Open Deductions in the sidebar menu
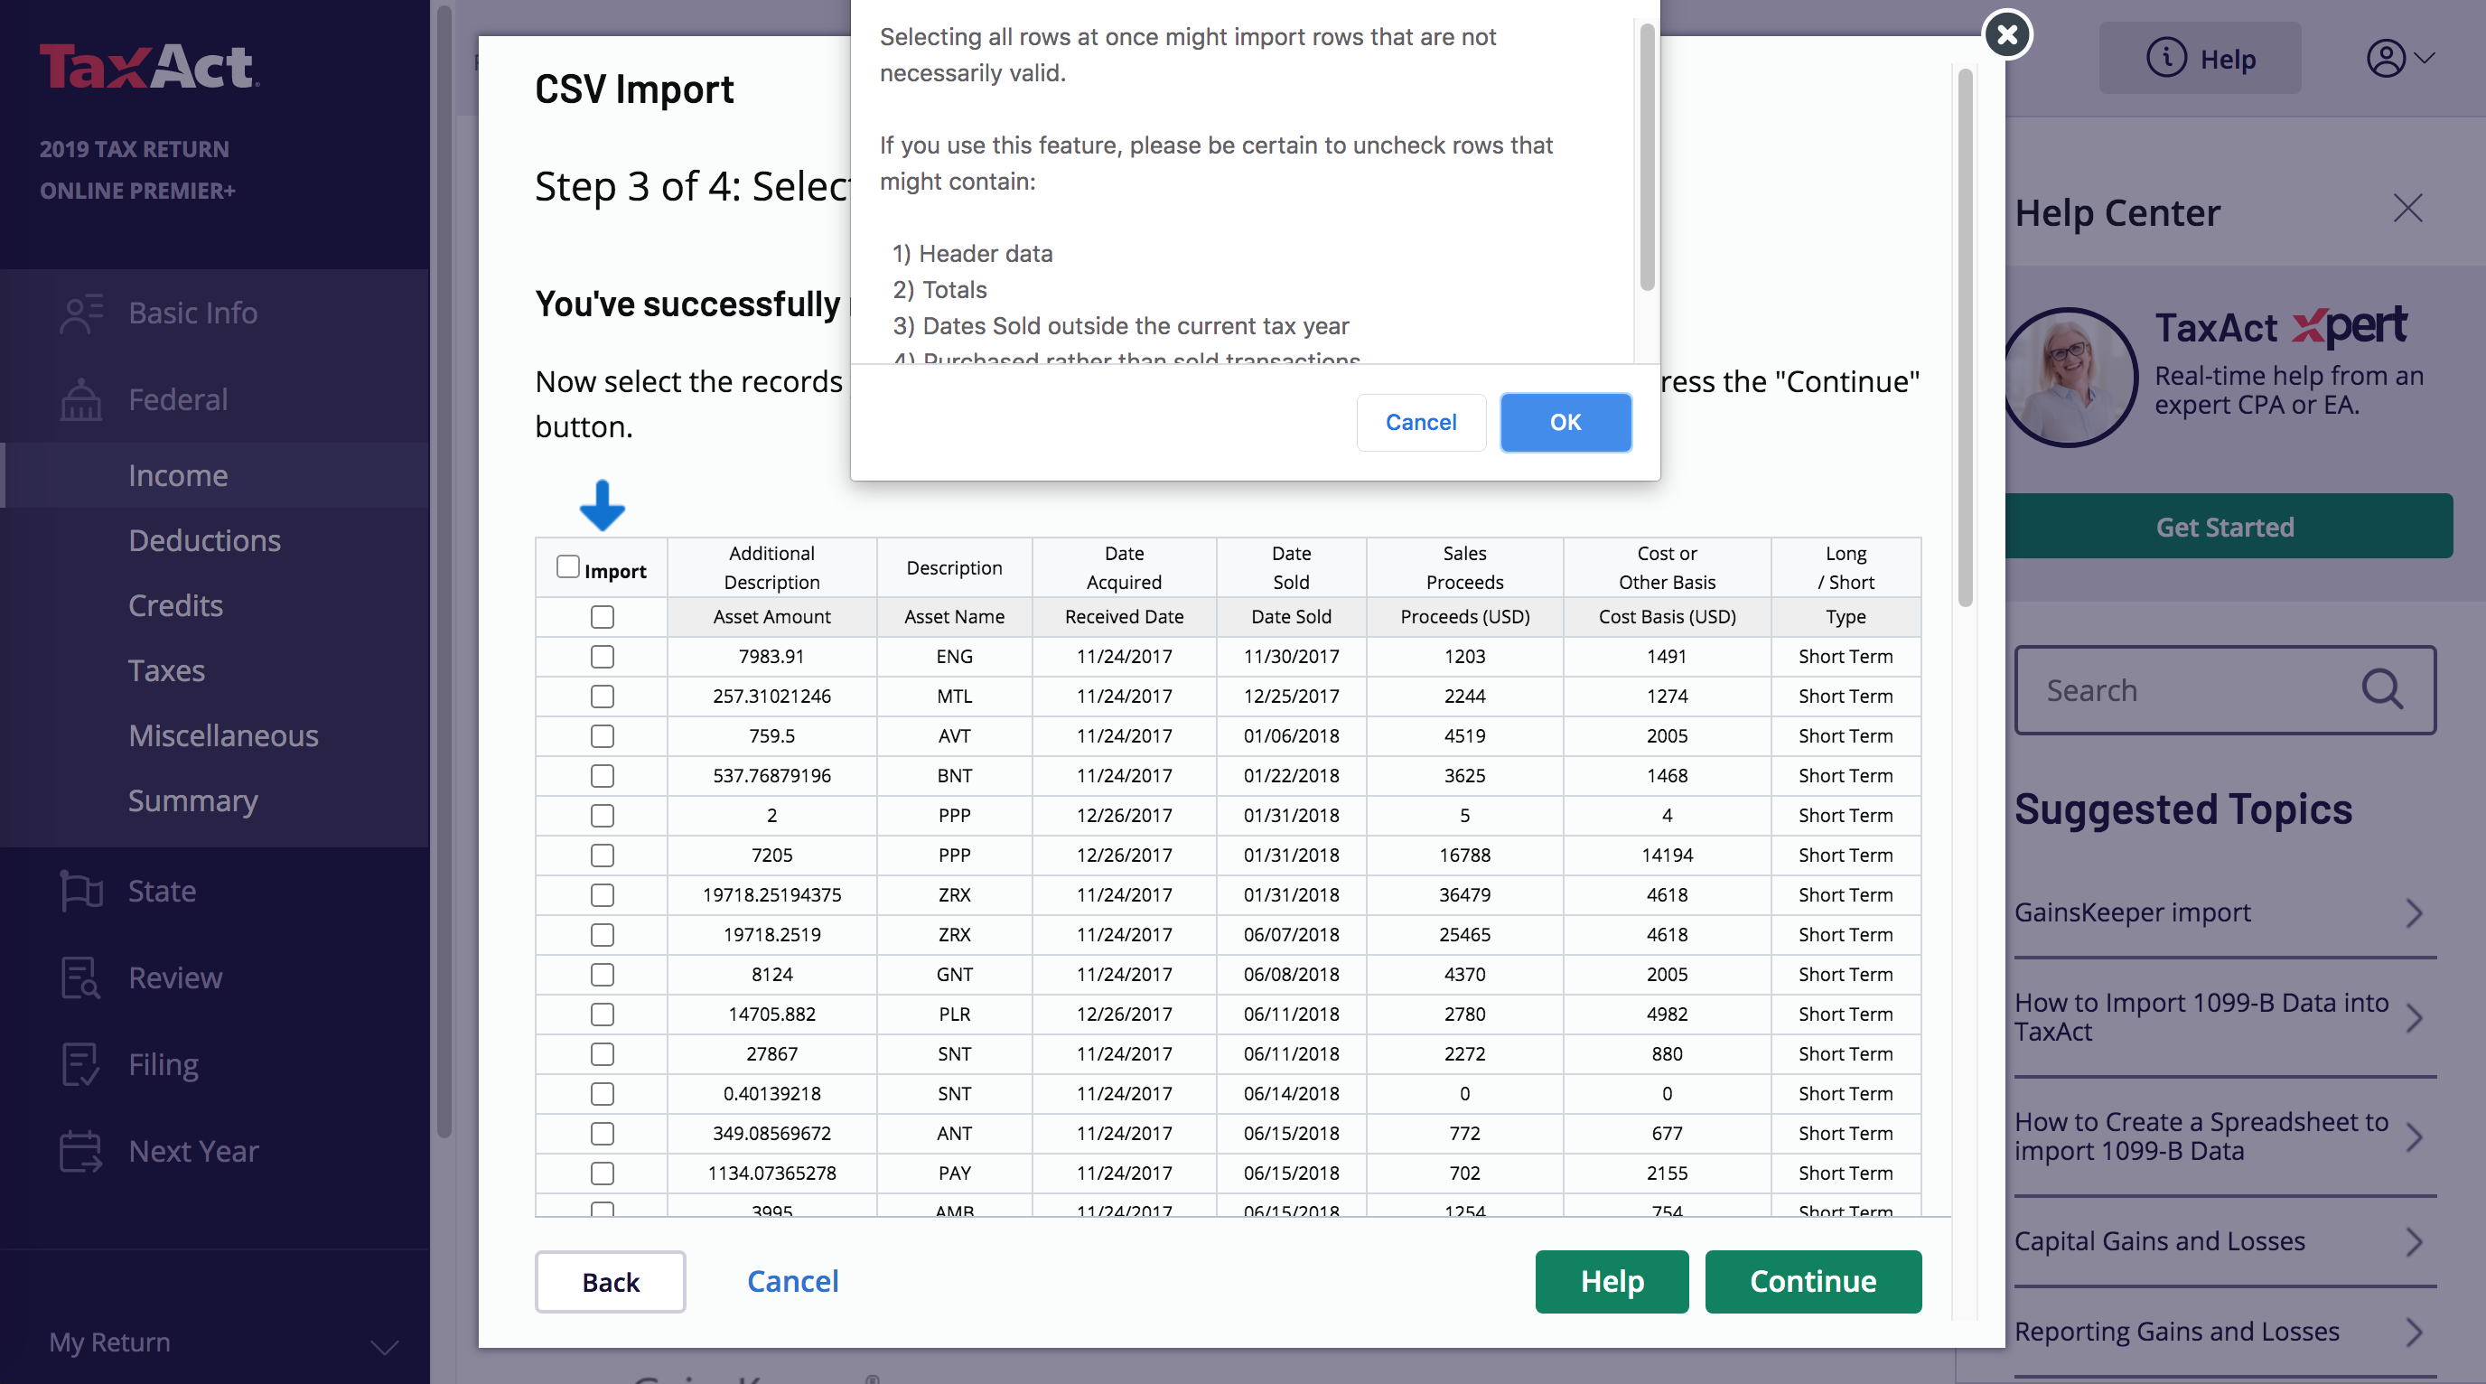 pyautogui.click(x=204, y=540)
